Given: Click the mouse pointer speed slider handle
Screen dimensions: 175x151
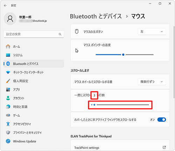Looking at the screenshot, I should (123, 55).
